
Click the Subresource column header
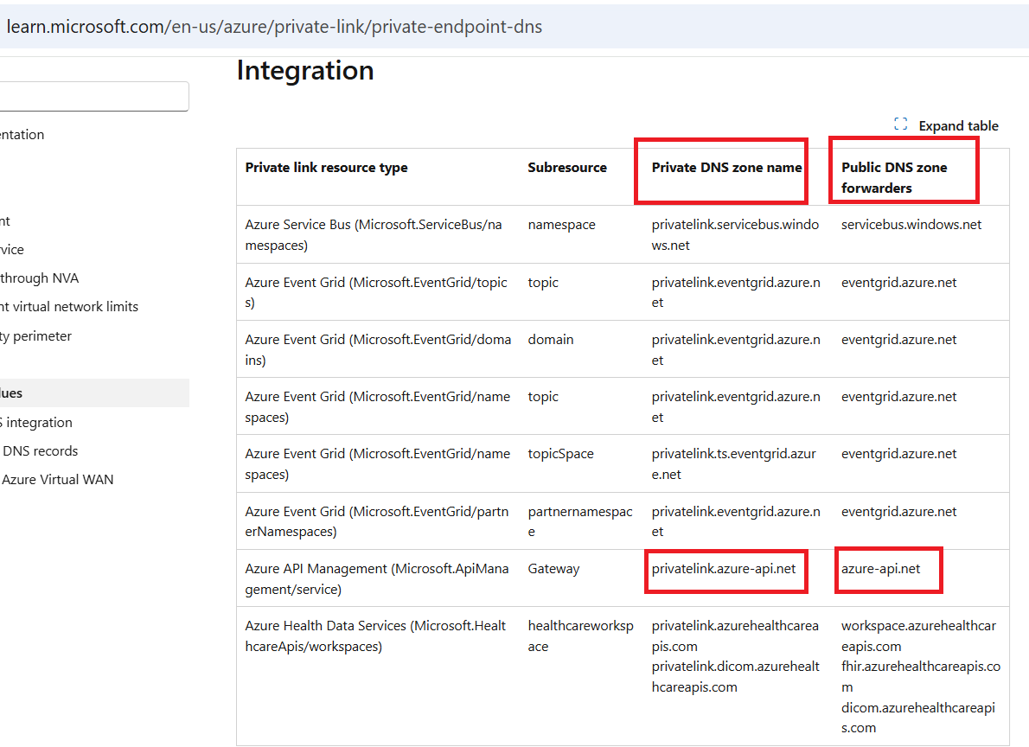[x=567, y=168]
